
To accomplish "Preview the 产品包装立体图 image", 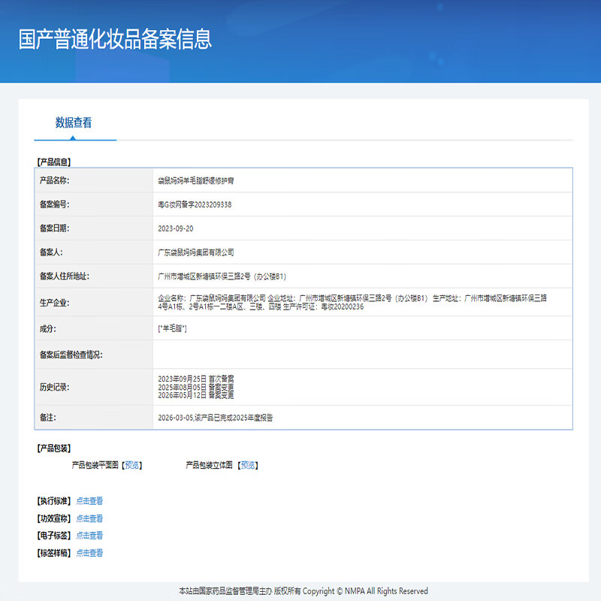I will (x=248, y=465).
